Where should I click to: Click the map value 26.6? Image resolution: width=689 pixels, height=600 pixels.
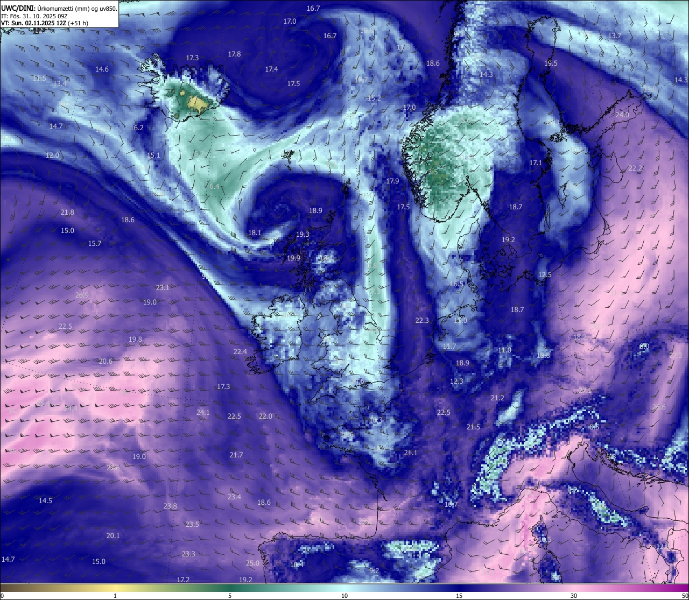(x=659, y=407)
